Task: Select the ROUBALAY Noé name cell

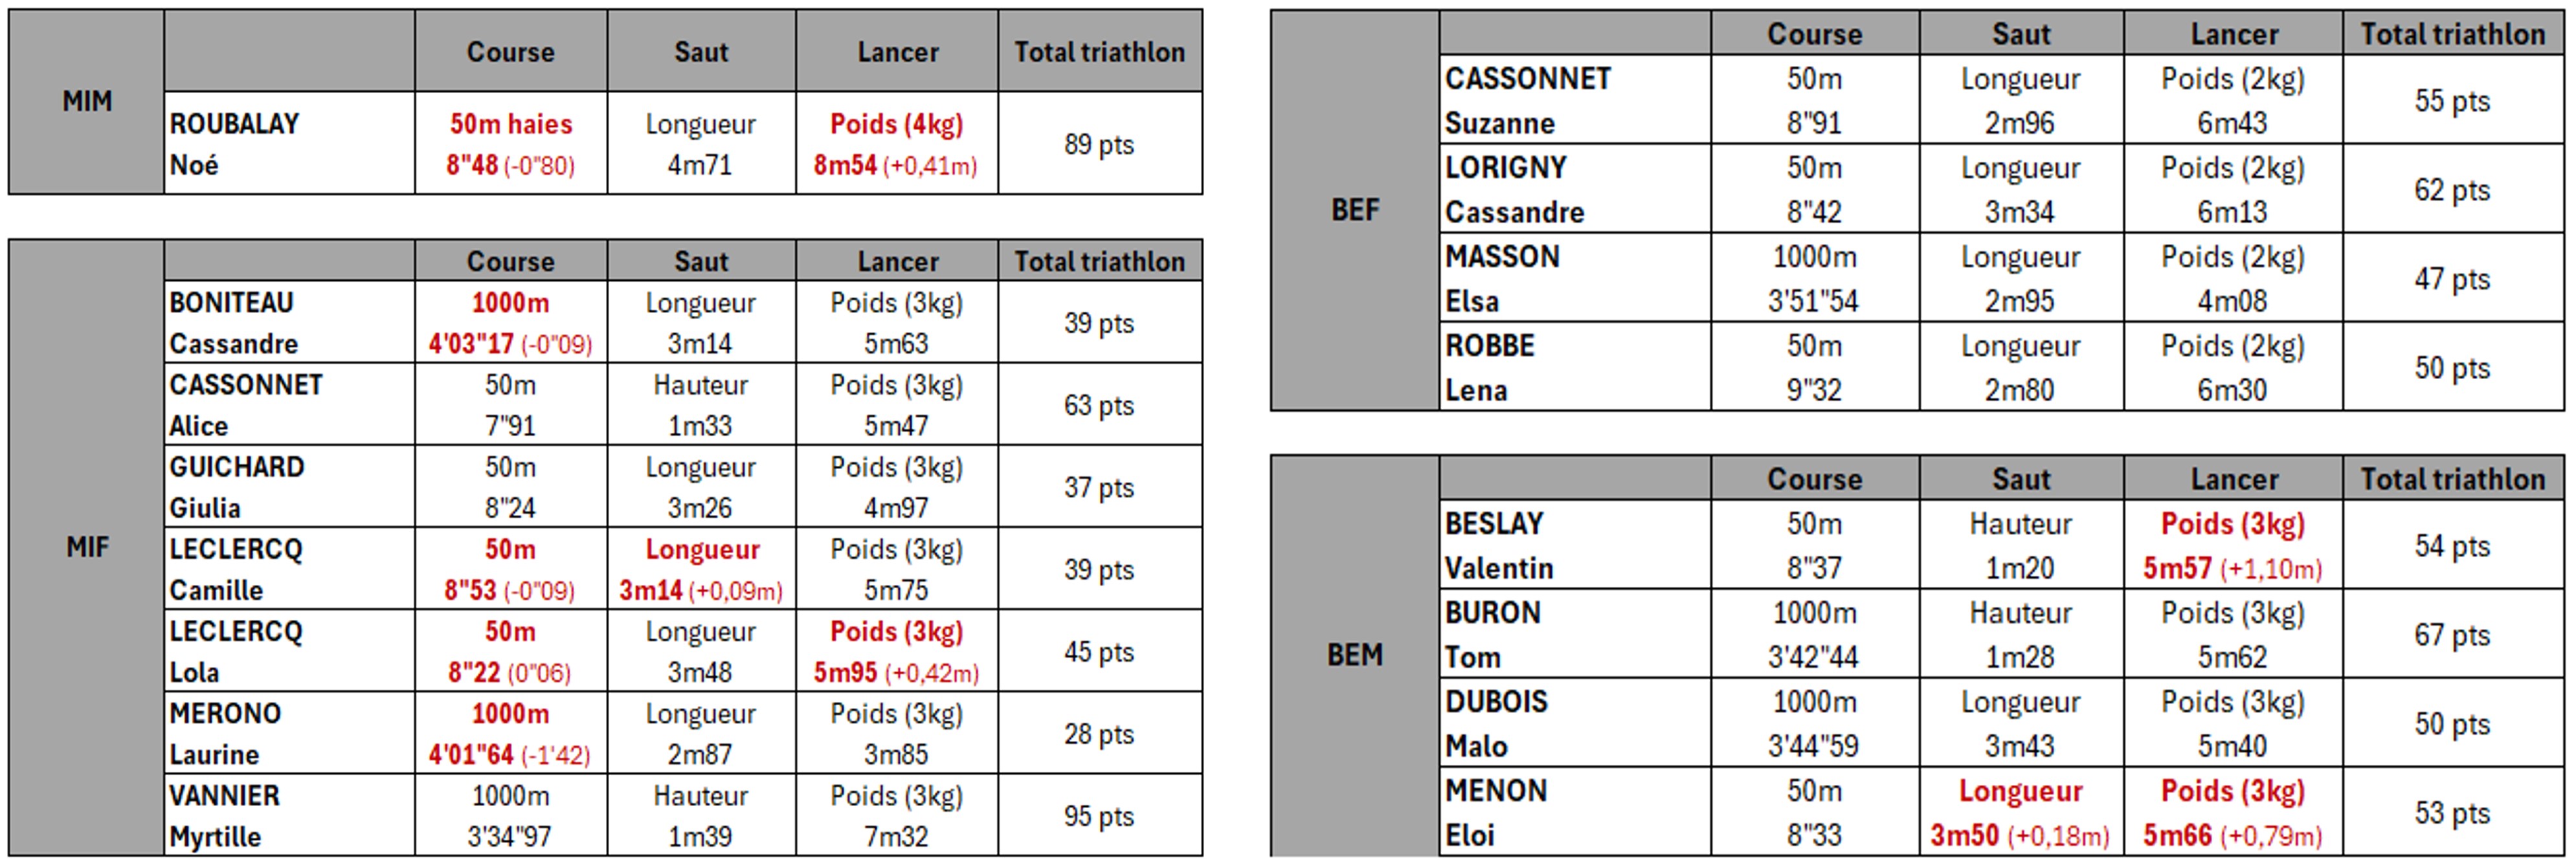Action: pos(289,144)
